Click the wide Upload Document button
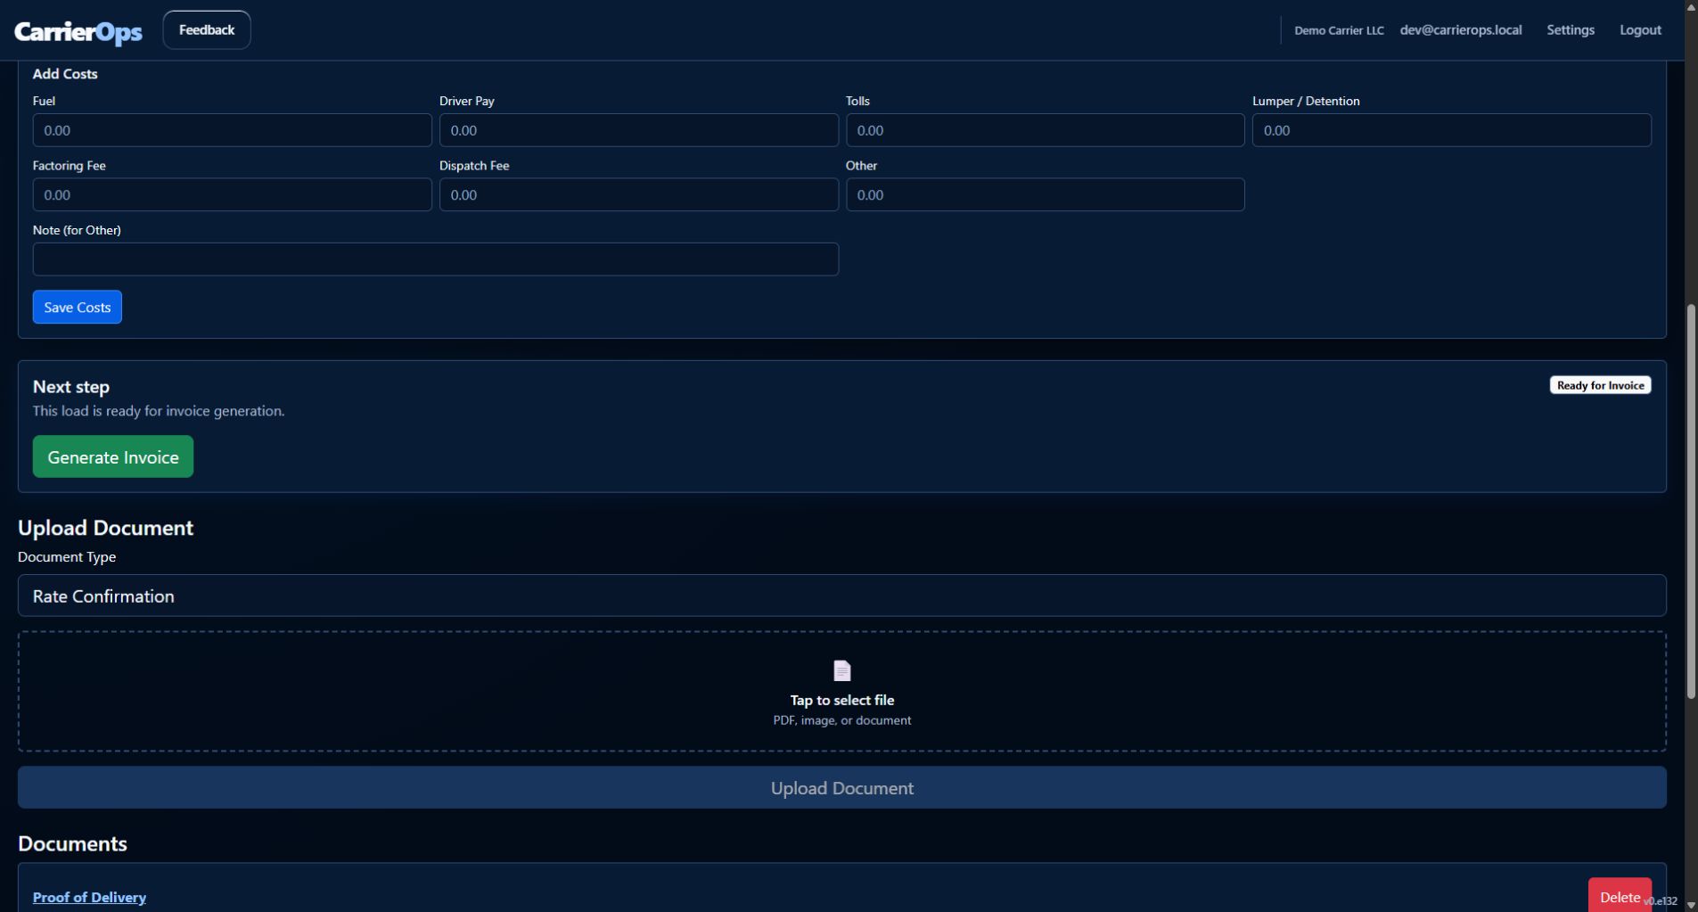The image size is (1698, 912). coord(841,788)
